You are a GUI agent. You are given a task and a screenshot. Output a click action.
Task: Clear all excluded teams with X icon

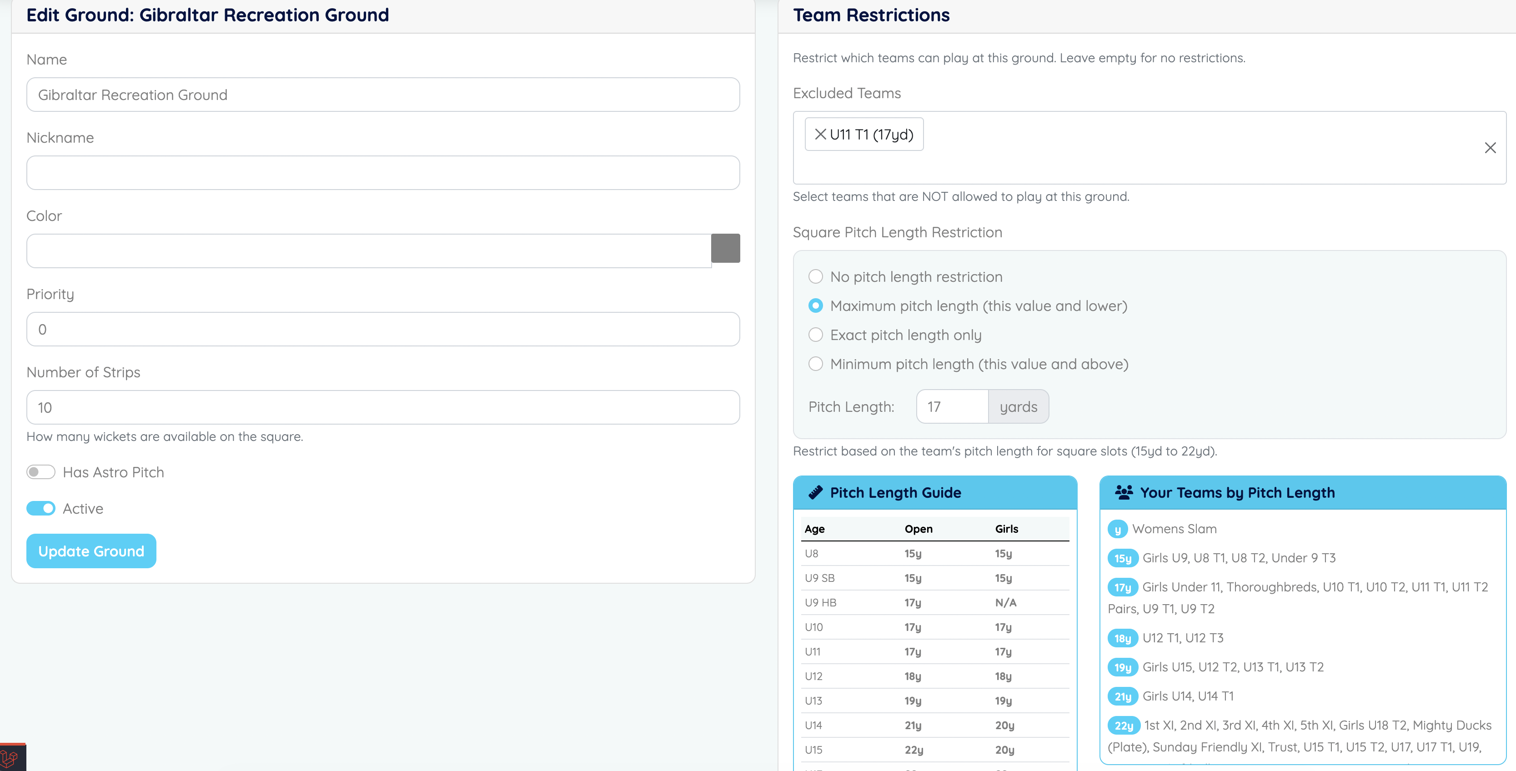click(x=1490, y=148)
